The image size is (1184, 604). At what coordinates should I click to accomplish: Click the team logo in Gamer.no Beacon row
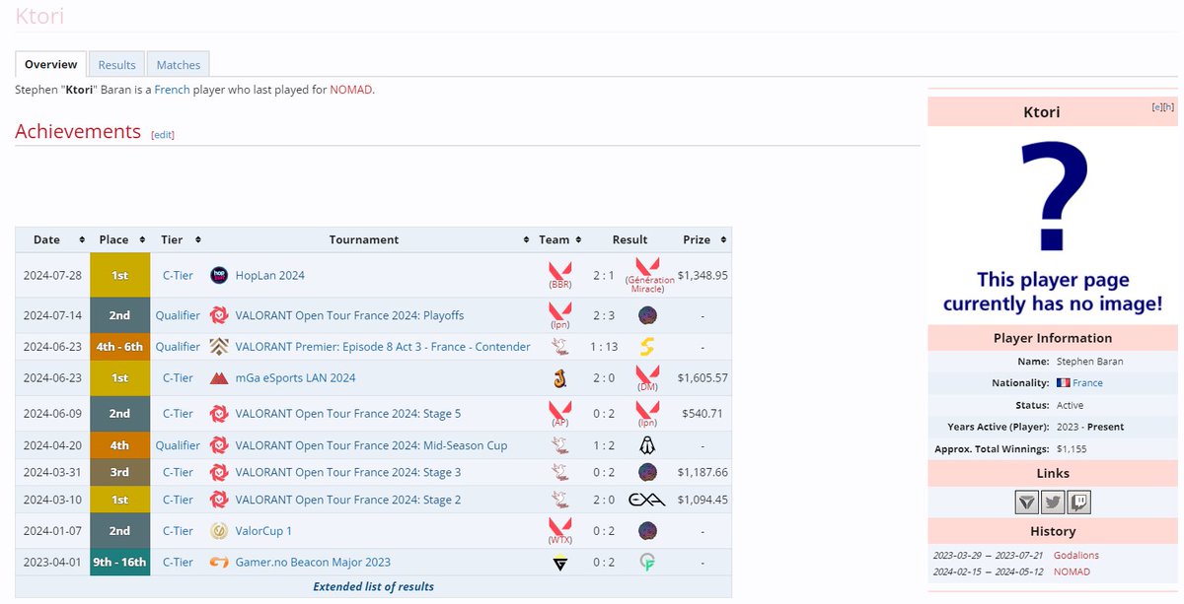[560, 563]
